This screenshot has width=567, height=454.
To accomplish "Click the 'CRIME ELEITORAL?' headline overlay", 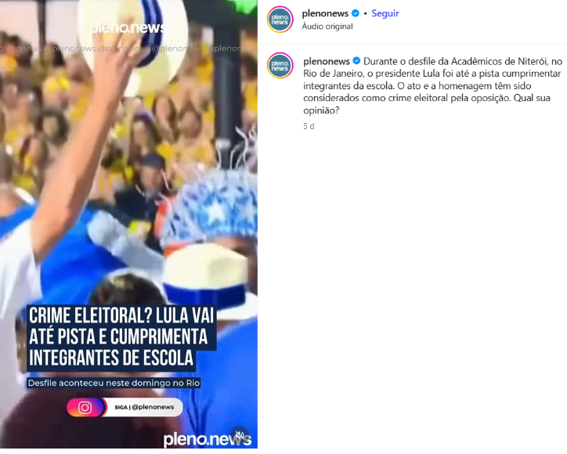I will click(122, 337).
